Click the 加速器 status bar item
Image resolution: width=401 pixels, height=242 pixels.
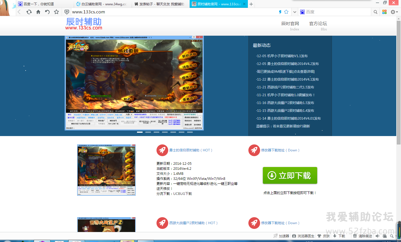[281, 236]
